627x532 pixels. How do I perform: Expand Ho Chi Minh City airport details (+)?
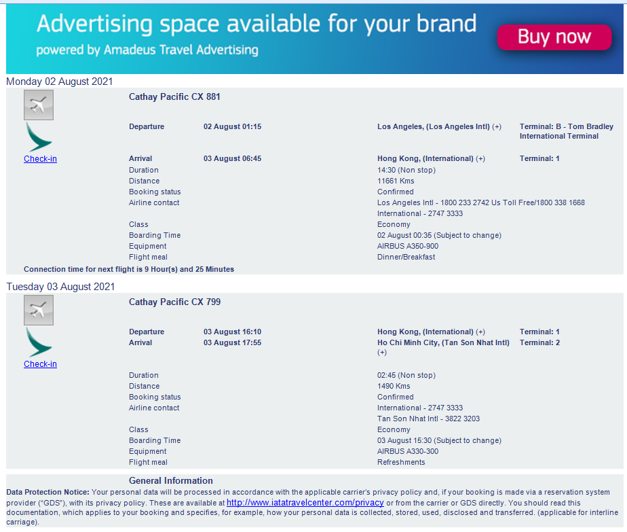point(382,352)
